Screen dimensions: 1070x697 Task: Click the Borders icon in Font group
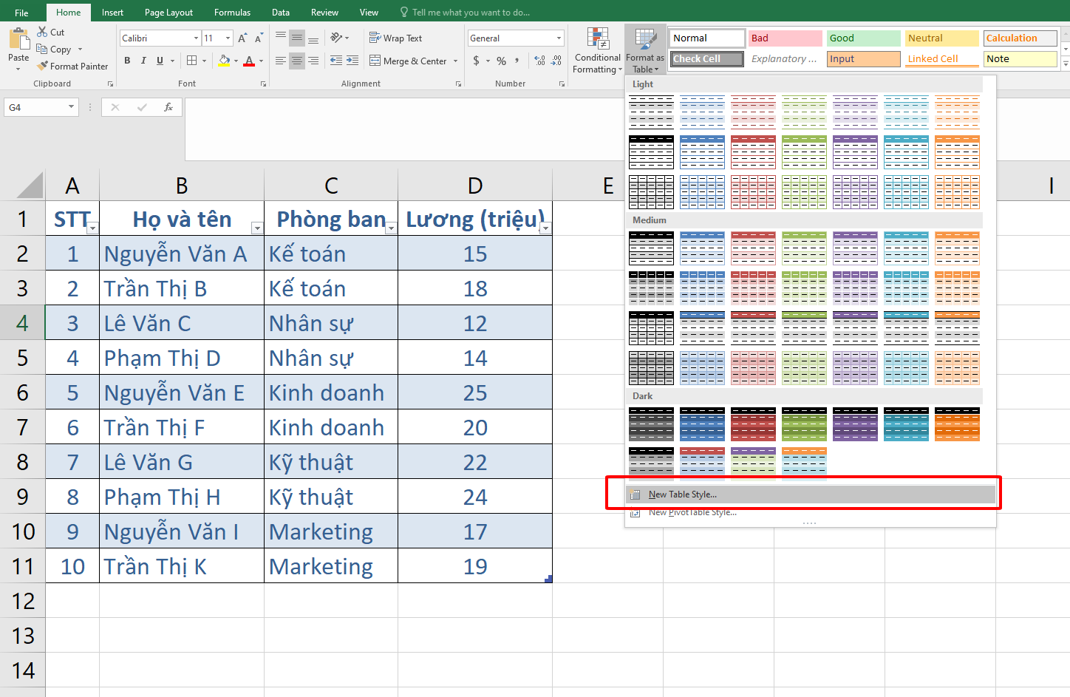(x=191, y=61)
